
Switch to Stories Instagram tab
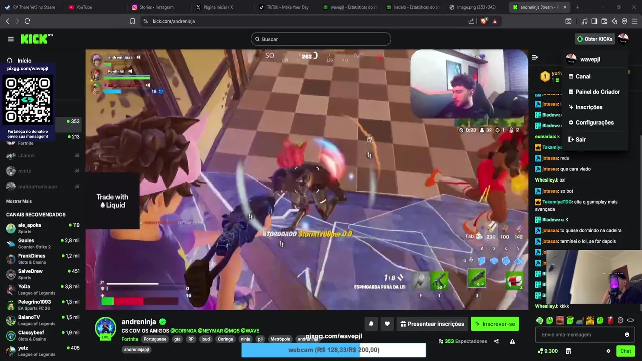156,7
